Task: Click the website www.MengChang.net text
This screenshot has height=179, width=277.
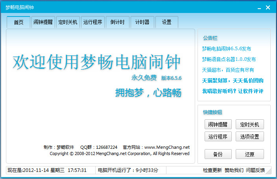Action: click(167, 147)
